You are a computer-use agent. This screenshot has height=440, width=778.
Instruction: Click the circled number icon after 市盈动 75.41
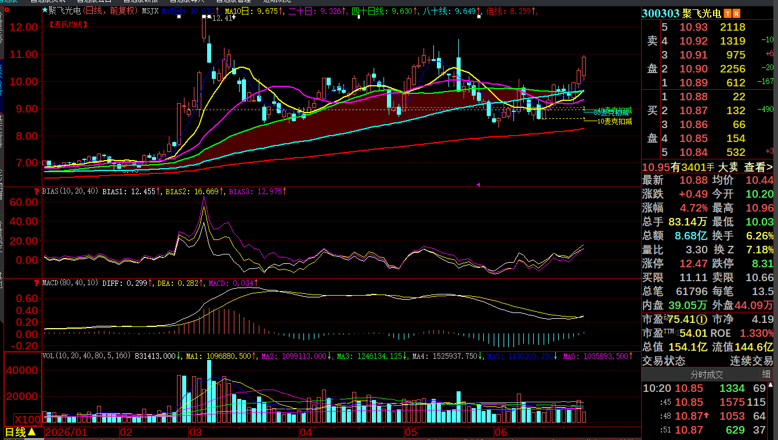pyautogui.click(x=701, y=319)
